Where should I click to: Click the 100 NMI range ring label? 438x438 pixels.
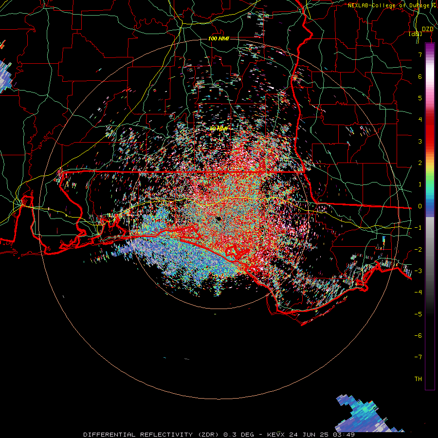pos(219,38)
